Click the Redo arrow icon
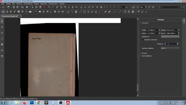186x105 pixels. [53, 7]
